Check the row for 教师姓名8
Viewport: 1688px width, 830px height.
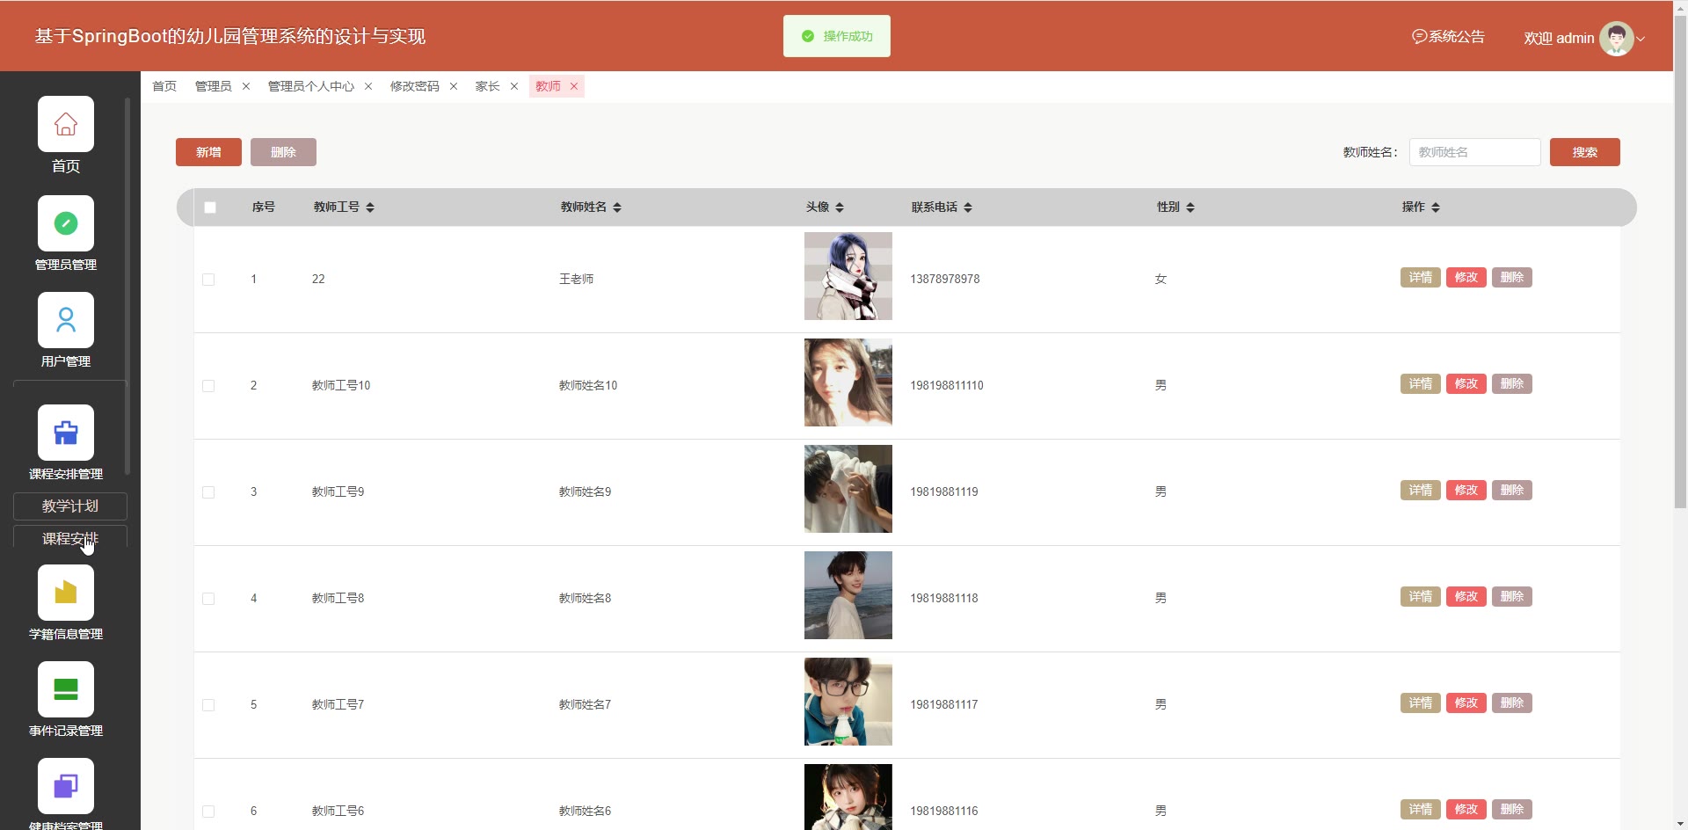tap(208, 599)
